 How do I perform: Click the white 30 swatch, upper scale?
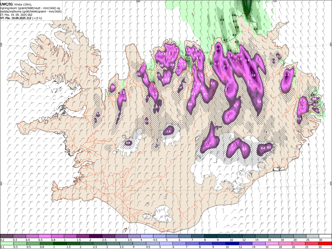[325, 236]
